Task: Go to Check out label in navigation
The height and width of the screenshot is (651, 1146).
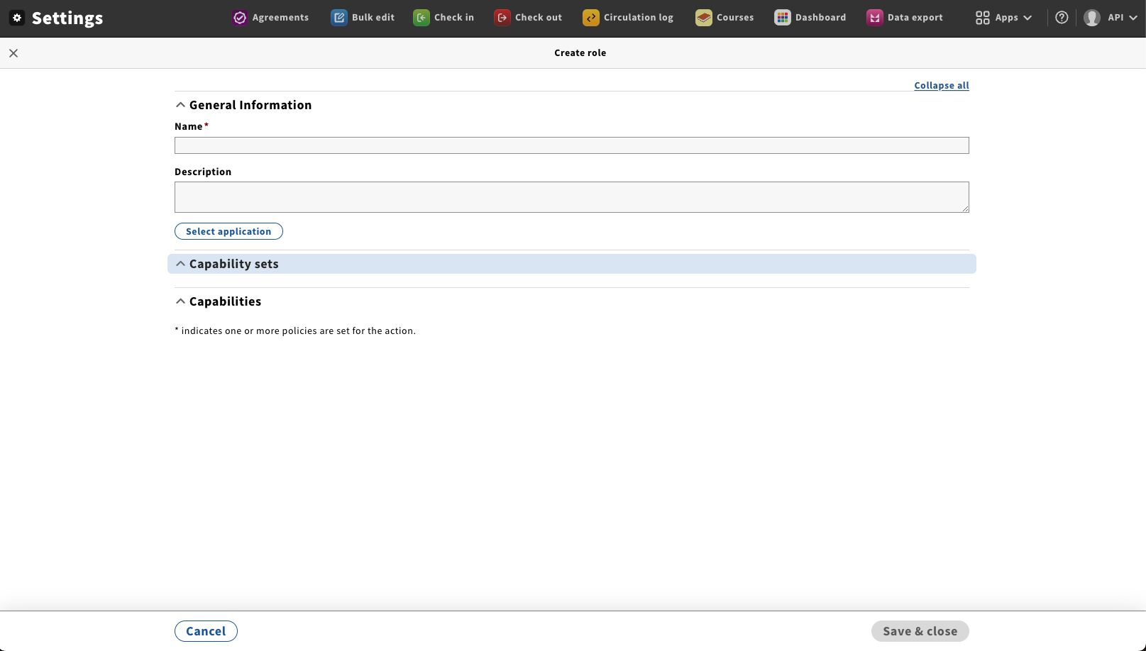Action: [539, 18]
